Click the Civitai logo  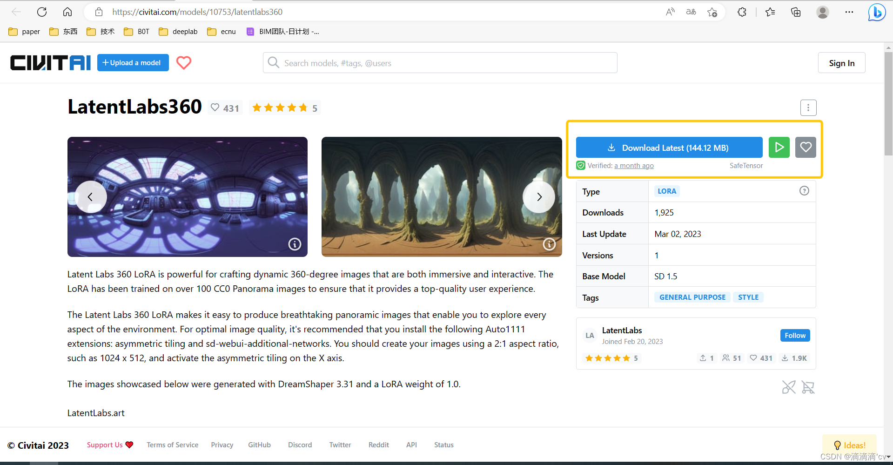pyautogui.click(x=50, y=63)
